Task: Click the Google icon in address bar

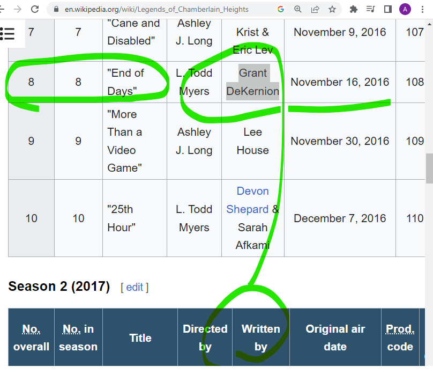Action: point(281,9)
